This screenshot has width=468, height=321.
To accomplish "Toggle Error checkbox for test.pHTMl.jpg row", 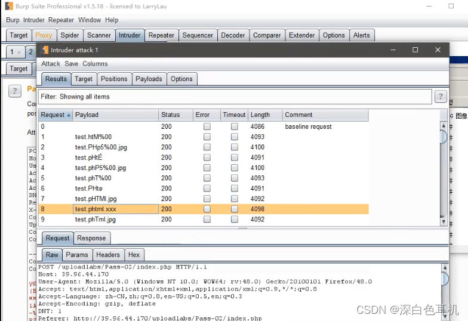I will [207, 199].
